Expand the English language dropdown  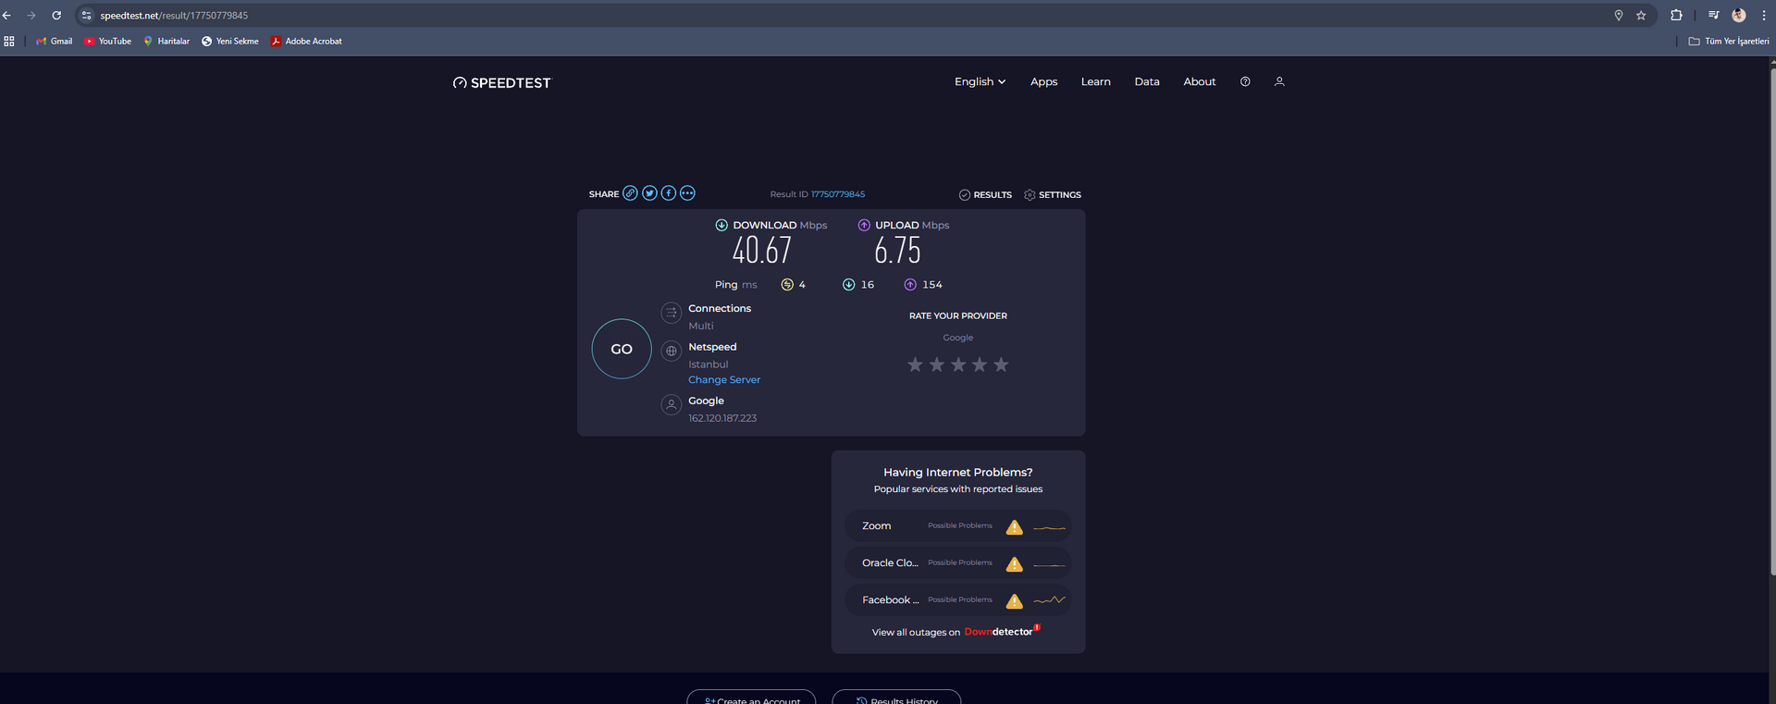click(x=980, y=82)
